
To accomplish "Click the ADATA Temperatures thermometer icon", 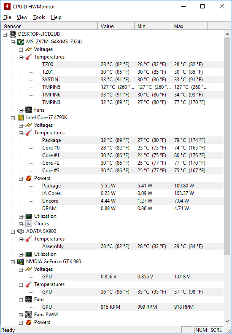I will 29,239.
